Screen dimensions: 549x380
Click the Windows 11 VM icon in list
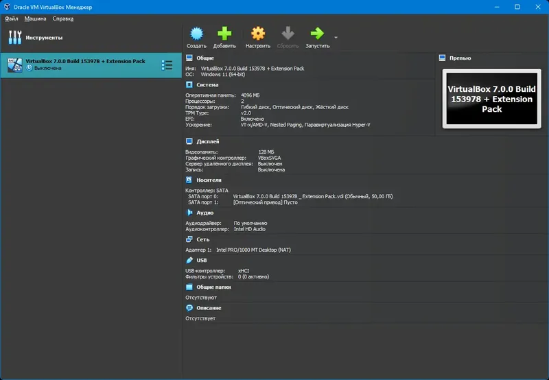(15, 65)
